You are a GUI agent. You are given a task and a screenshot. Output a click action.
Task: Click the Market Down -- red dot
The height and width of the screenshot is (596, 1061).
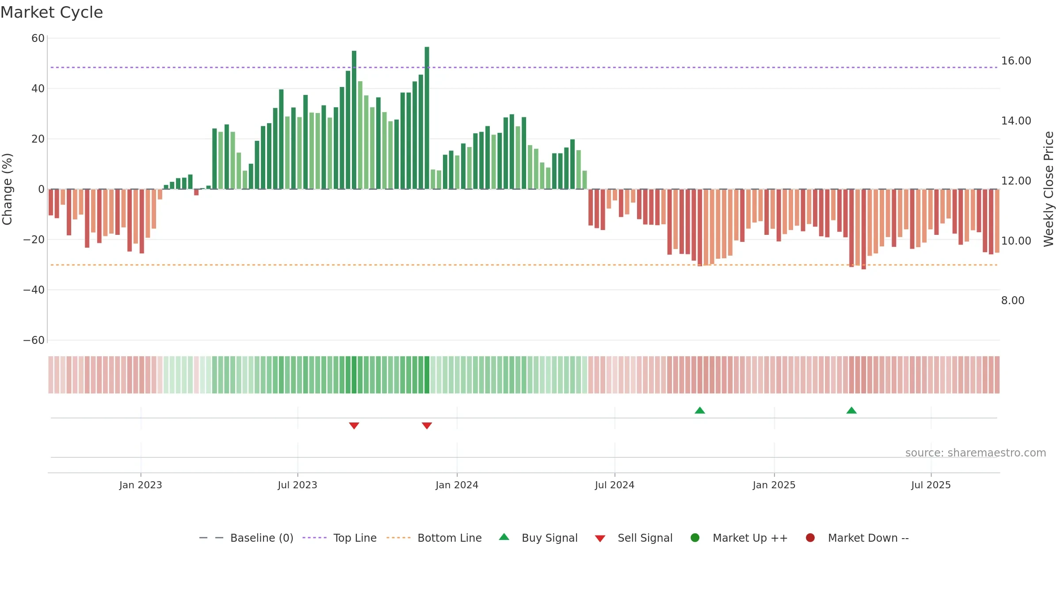click(810, 538)
